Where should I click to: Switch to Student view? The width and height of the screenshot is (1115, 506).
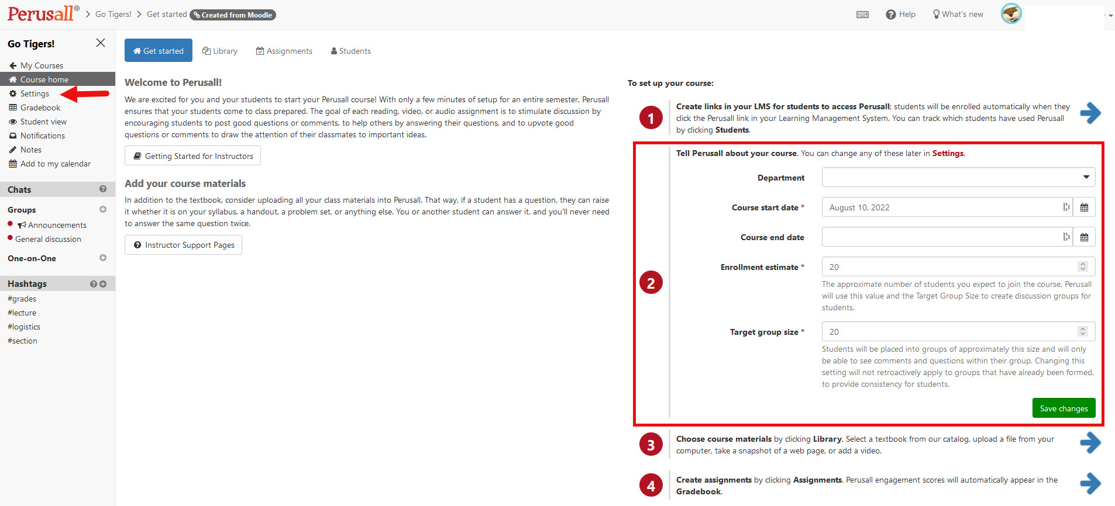coord(38,122)
